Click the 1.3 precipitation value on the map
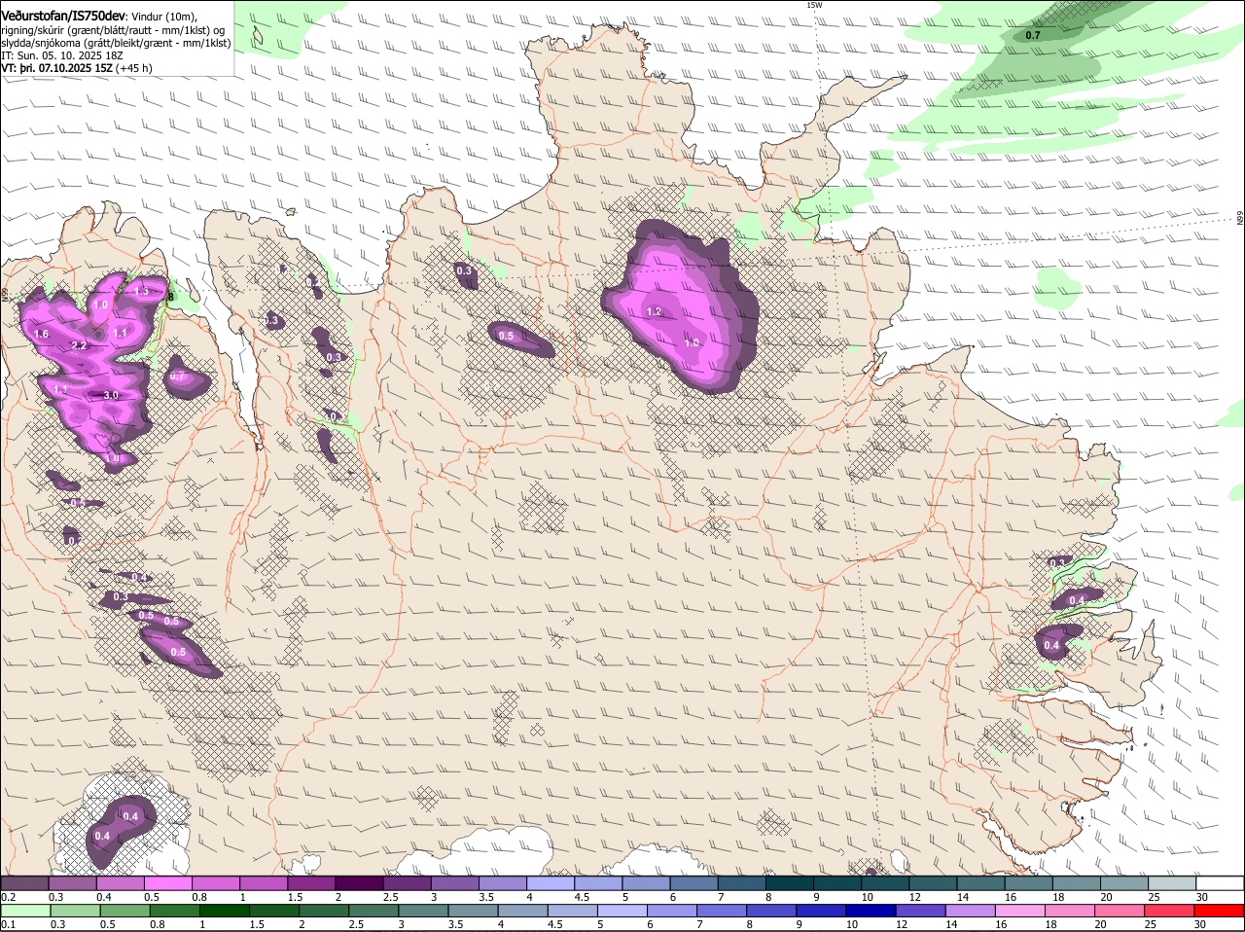Image resolution: width=1245 pixels, height=932 pixels. [141, 291]
